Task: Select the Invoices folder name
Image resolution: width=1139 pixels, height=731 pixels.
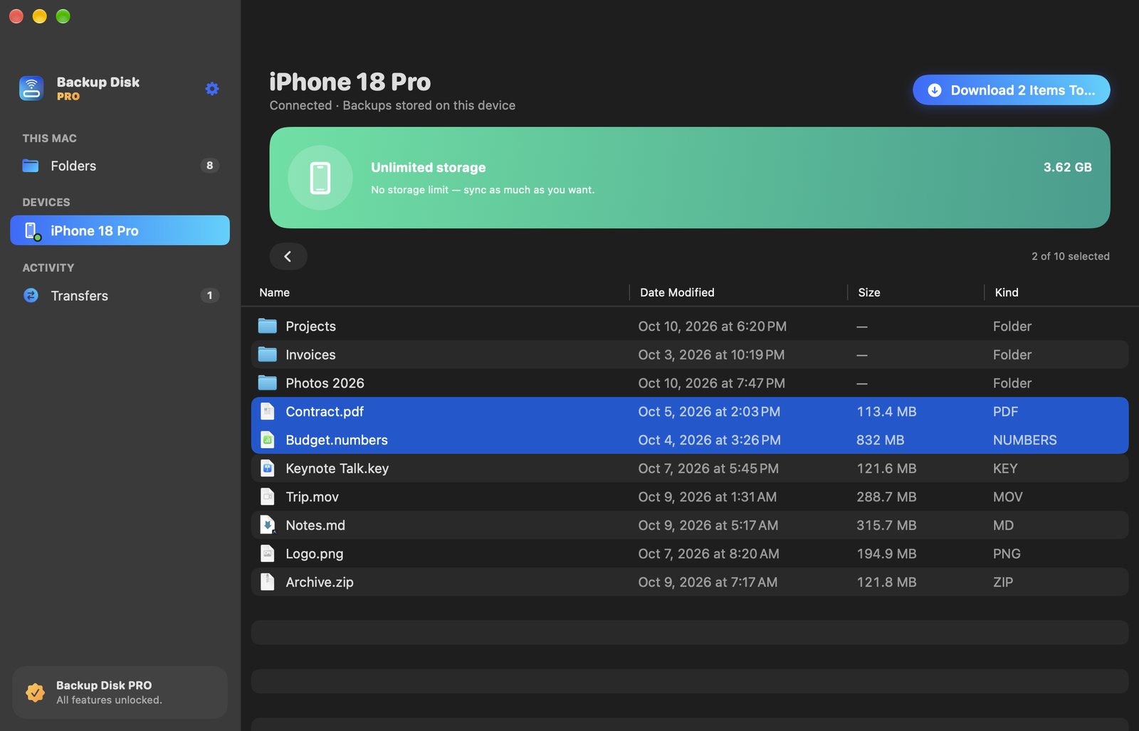Action: pyautogui.click(x=311, y=355)
